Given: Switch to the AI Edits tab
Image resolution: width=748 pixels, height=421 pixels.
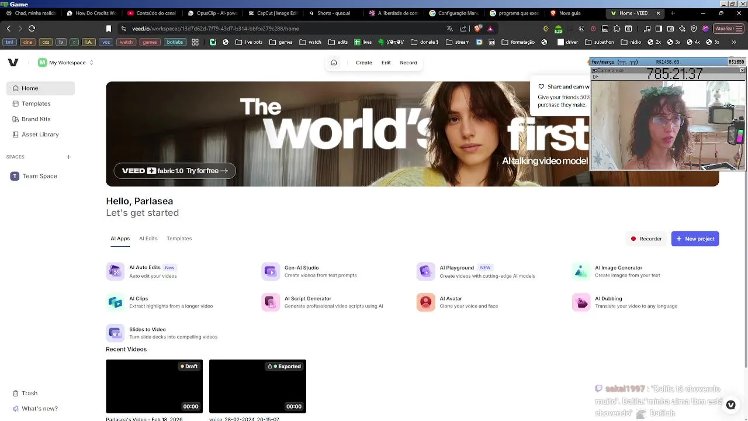Looking at the screenshot, I should 148,239.
